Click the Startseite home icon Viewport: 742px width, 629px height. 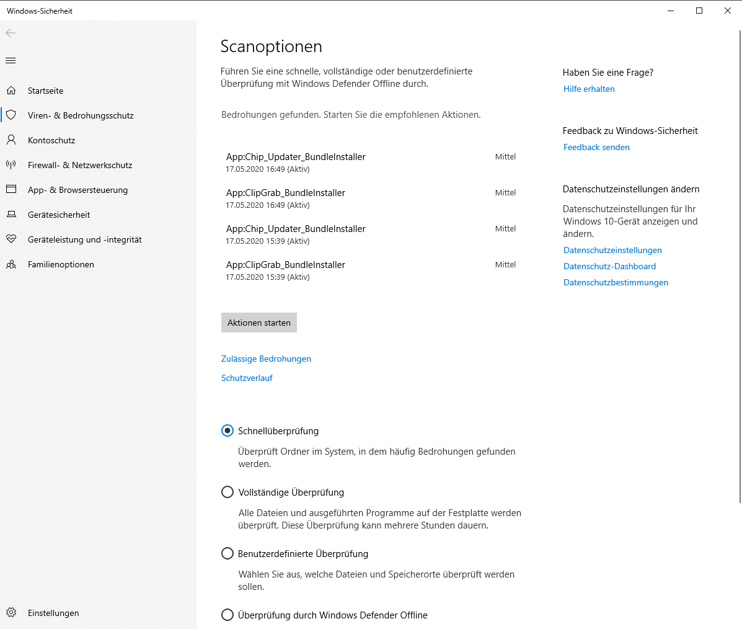tap(11, 90)
